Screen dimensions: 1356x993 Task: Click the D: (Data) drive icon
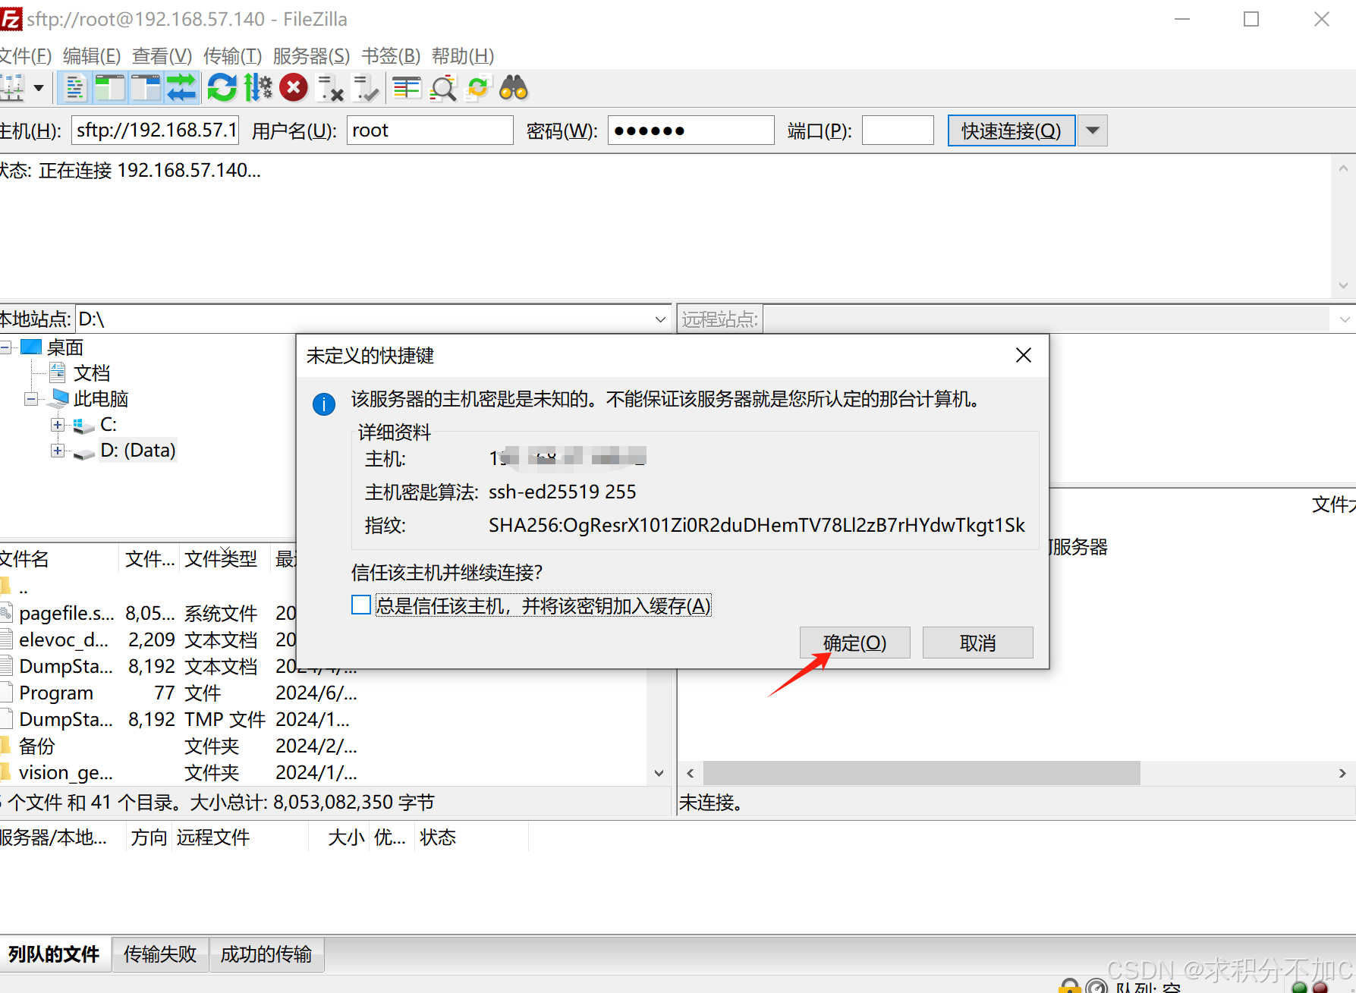point(83,452)
